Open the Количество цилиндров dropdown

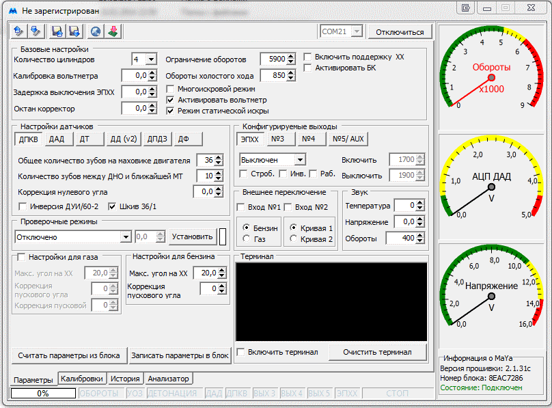[x=151, y=59]
